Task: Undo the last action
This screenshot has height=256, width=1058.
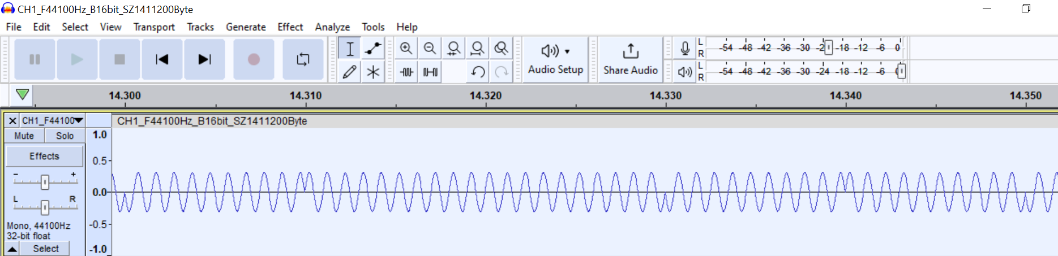Action: 478,72
